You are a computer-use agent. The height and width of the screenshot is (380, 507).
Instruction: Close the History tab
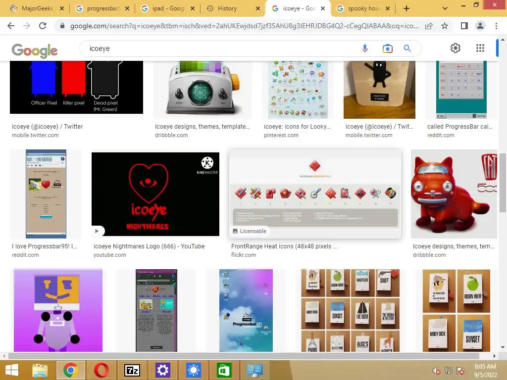click(x=257, y=9)
